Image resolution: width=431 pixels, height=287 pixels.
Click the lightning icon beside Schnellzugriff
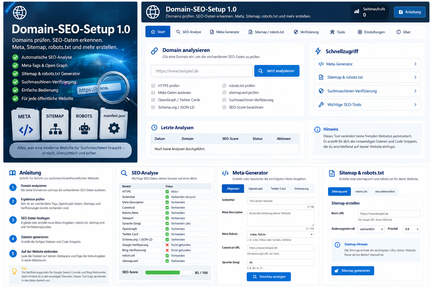[318, 51]
